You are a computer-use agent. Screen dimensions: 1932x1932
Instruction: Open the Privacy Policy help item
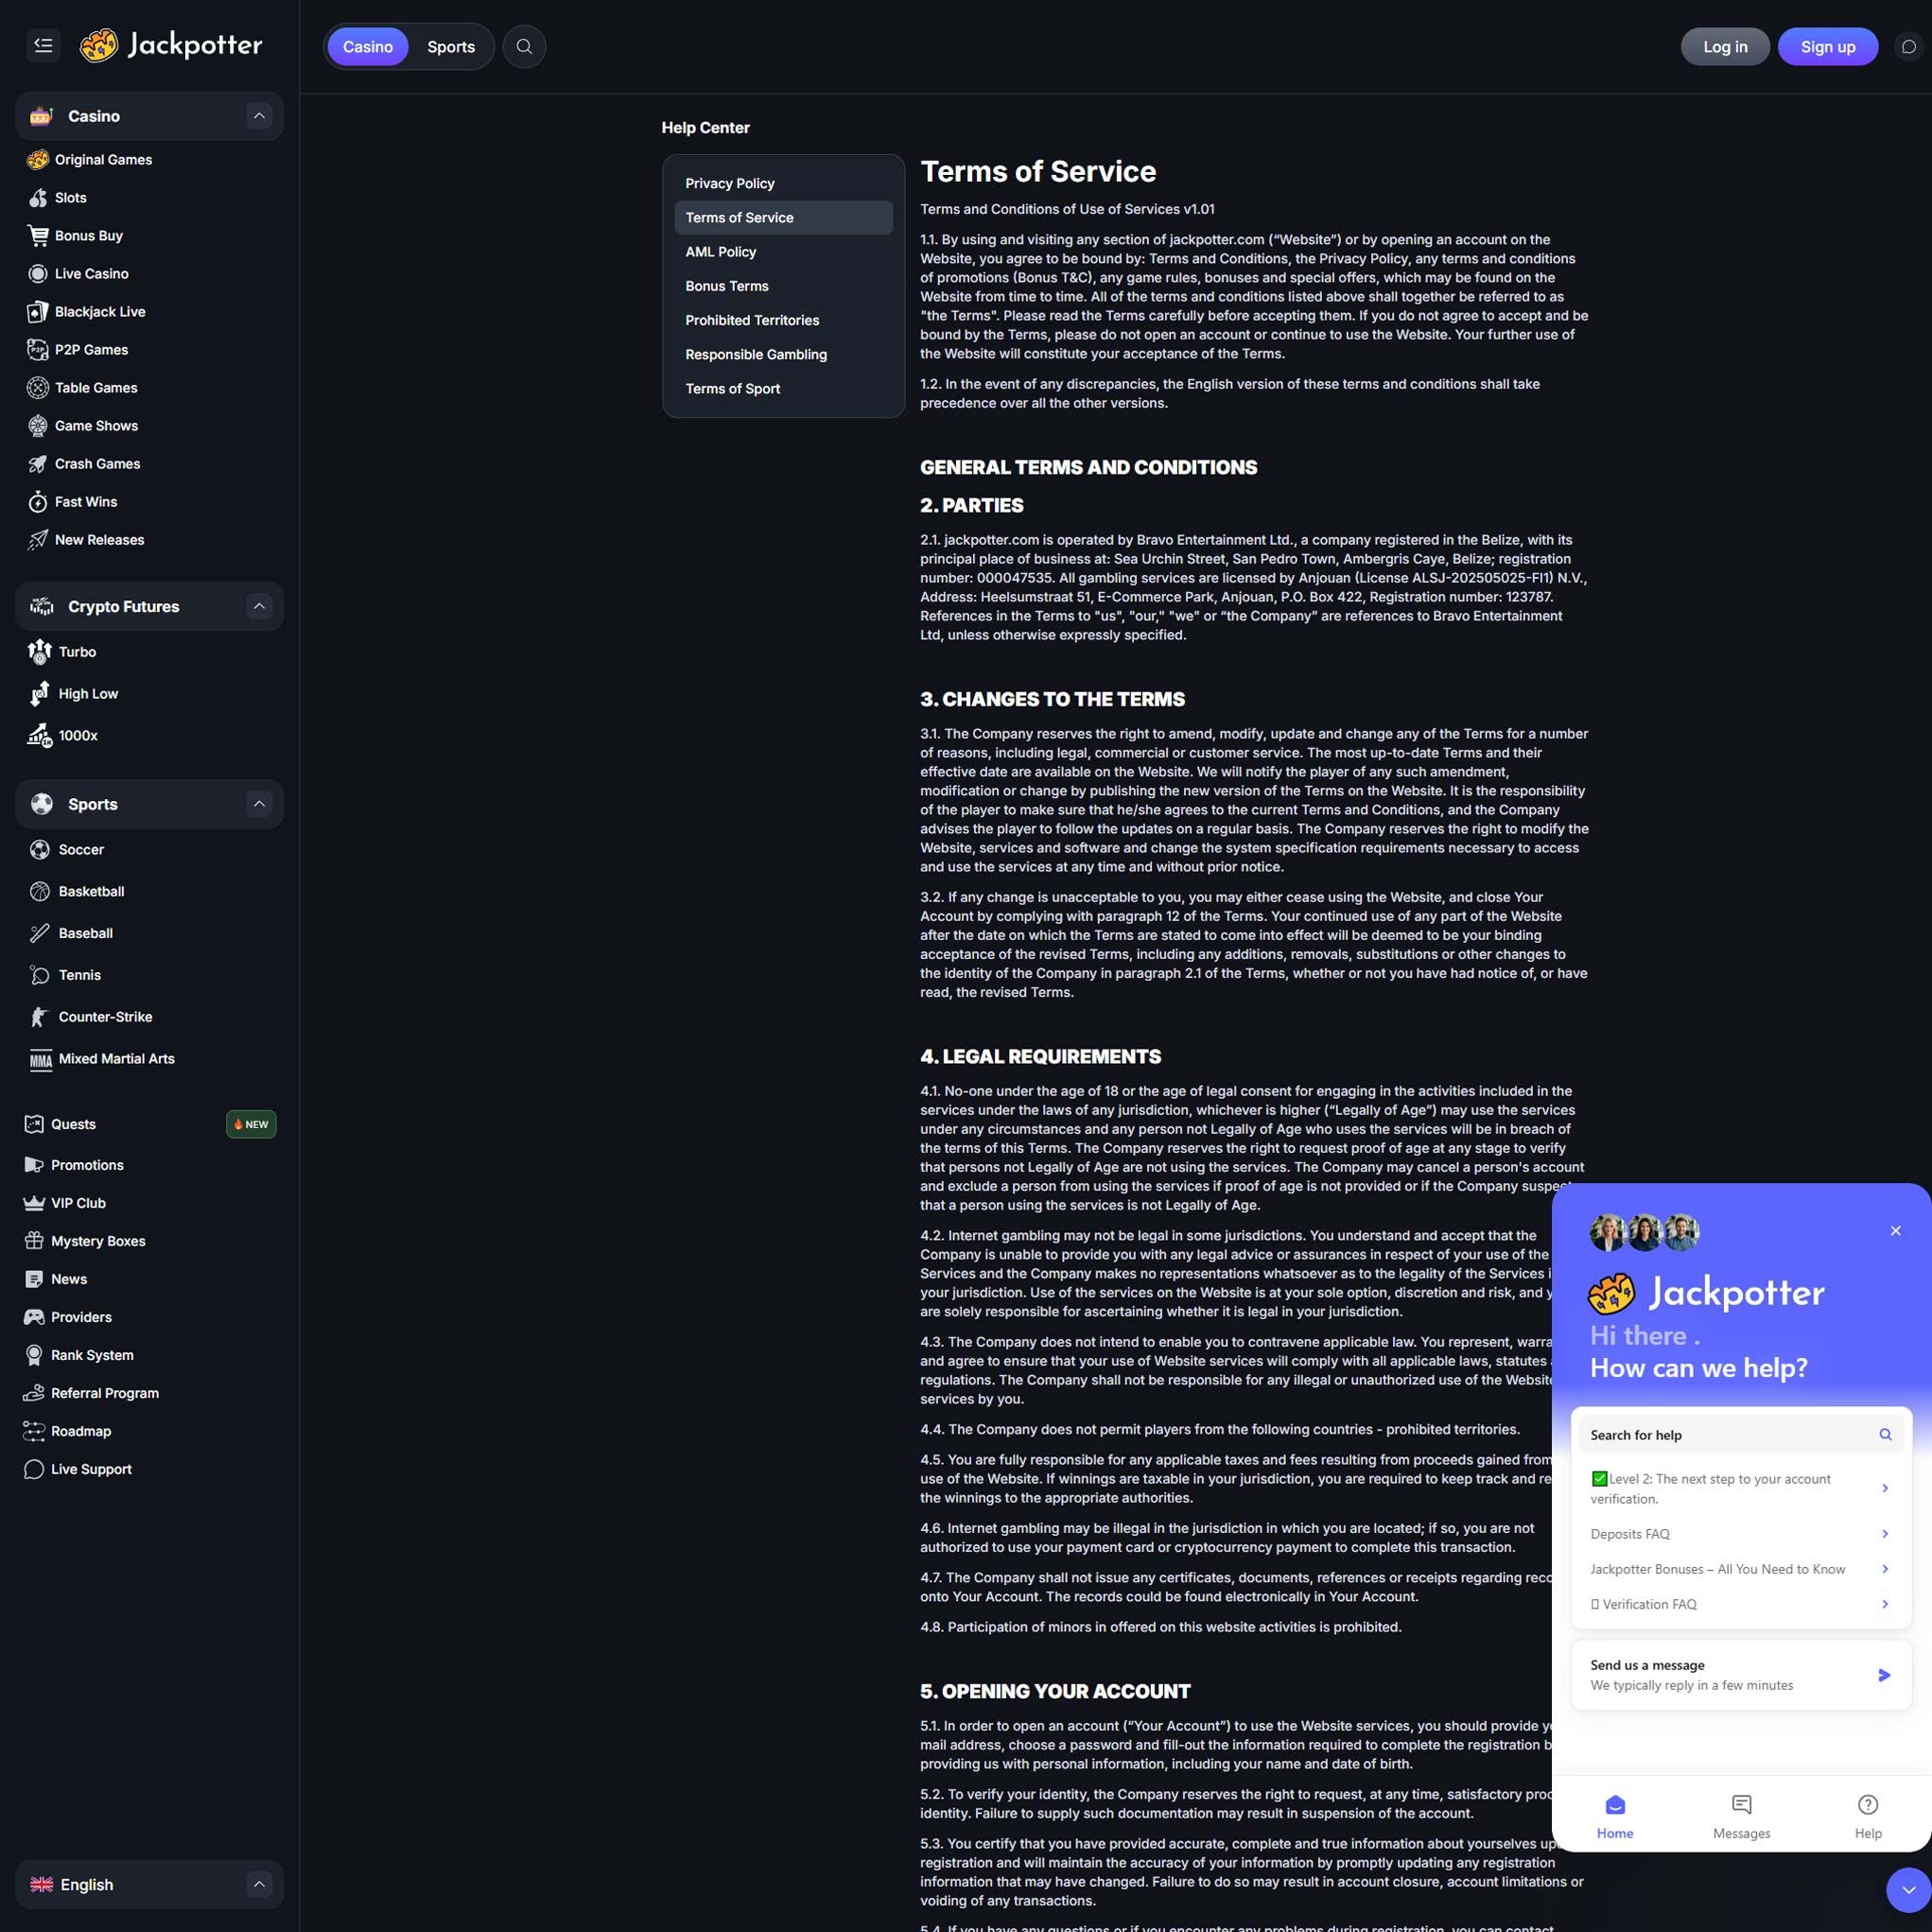pyautogui.click(x=730, y=184)
